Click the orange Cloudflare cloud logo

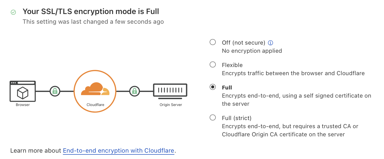[x=95, y=89]
